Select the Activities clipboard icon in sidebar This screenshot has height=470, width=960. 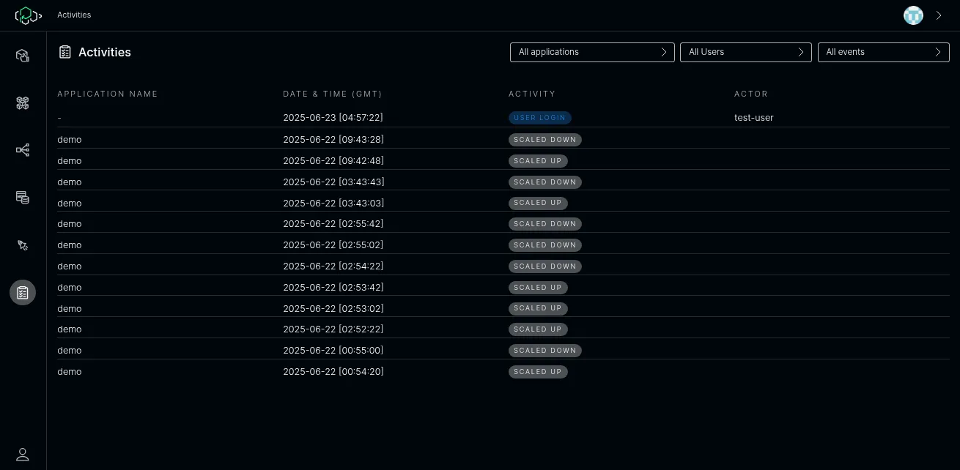[x=23, y=293]
